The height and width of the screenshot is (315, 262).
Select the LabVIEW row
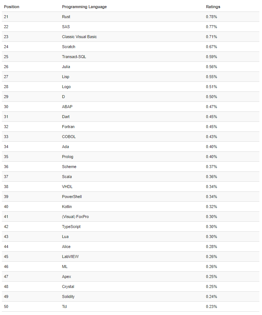point(70,257)
